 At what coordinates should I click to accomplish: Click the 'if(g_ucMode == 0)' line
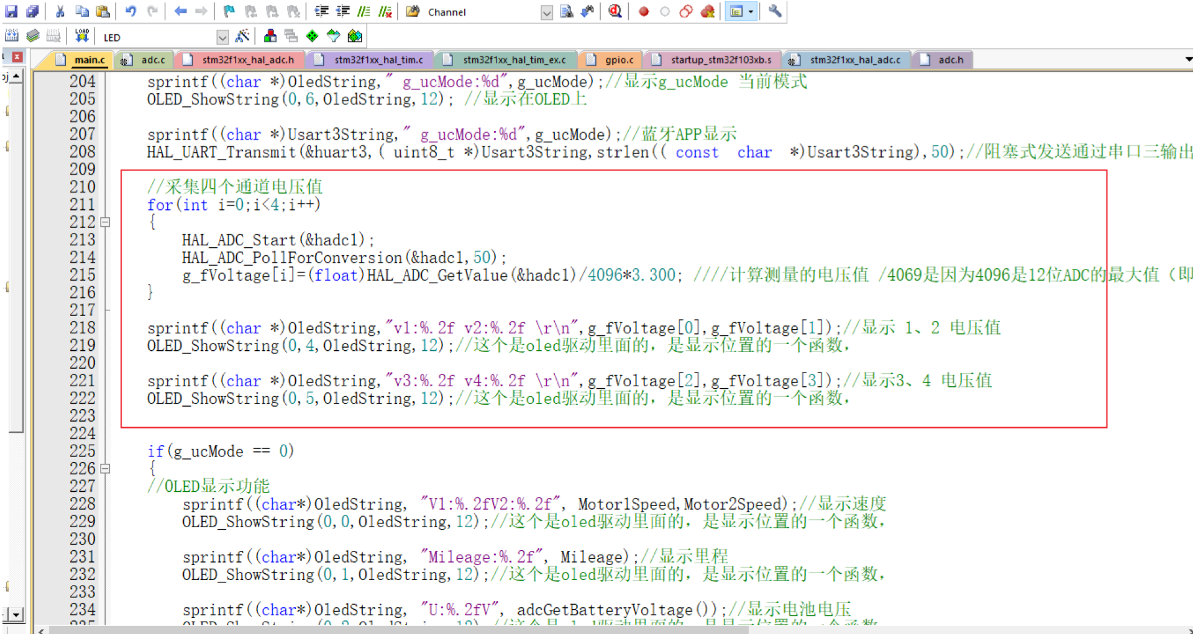click(x=221, y=451)
